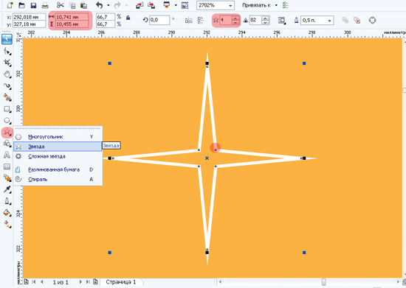Select the Basic Shapes tool

[x=7, y=144]
